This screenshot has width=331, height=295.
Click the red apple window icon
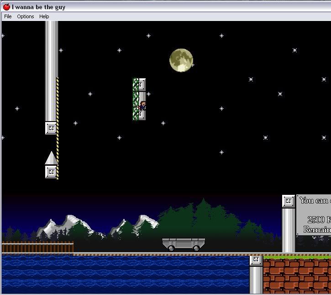pyautogui.click(x=6, y=7)
